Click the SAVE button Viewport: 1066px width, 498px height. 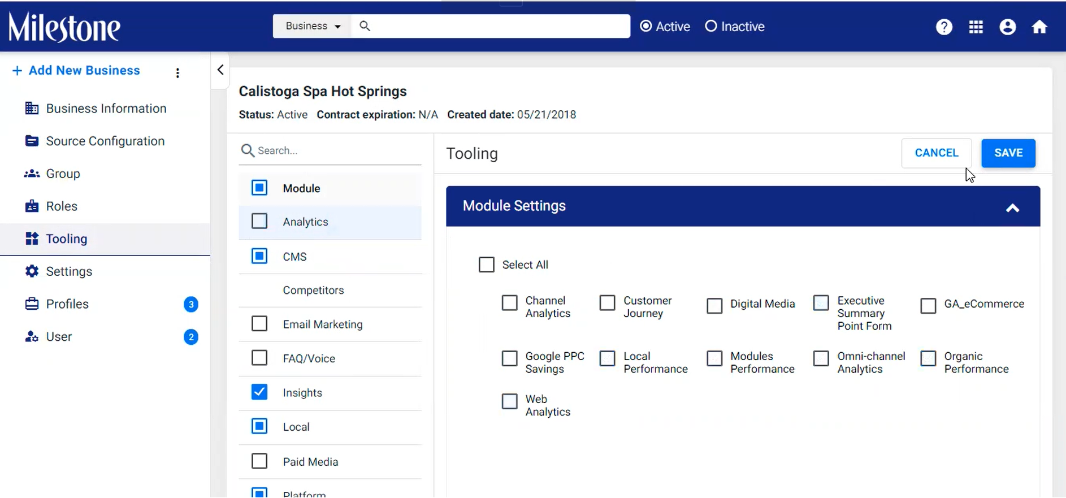pyautogui.click(x=1008, y=153)
